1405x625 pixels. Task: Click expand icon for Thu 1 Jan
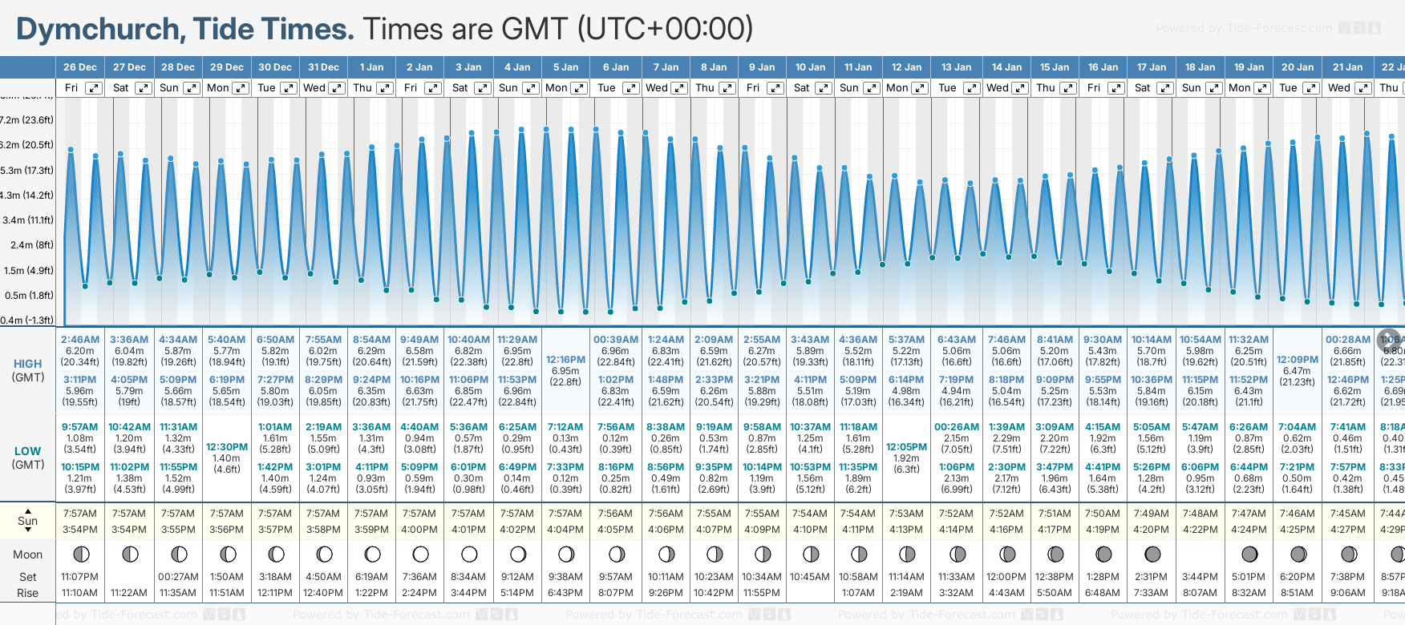point(385,88)
